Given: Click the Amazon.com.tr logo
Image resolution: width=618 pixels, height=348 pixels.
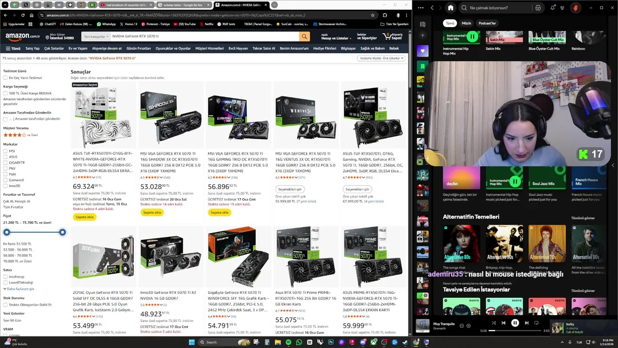Looking at the screenshot, I should coord(23,37).
